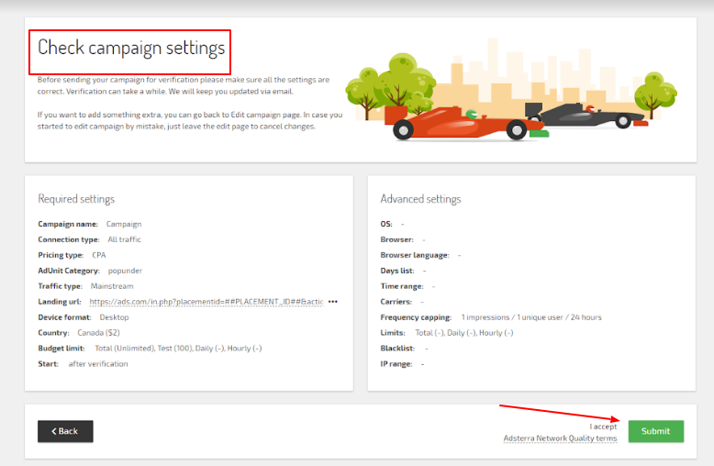Click the 'OS:' label
Viewport: 714px width, 466px height.
[386, 224]
